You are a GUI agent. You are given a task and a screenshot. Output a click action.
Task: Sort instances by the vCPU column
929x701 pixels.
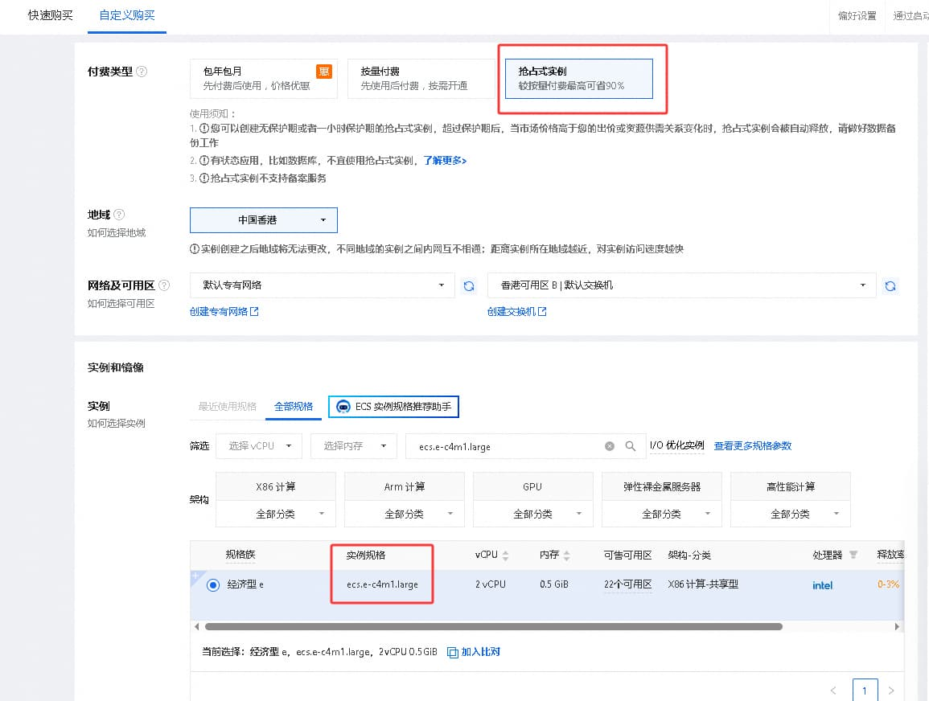tap(505, 555)
